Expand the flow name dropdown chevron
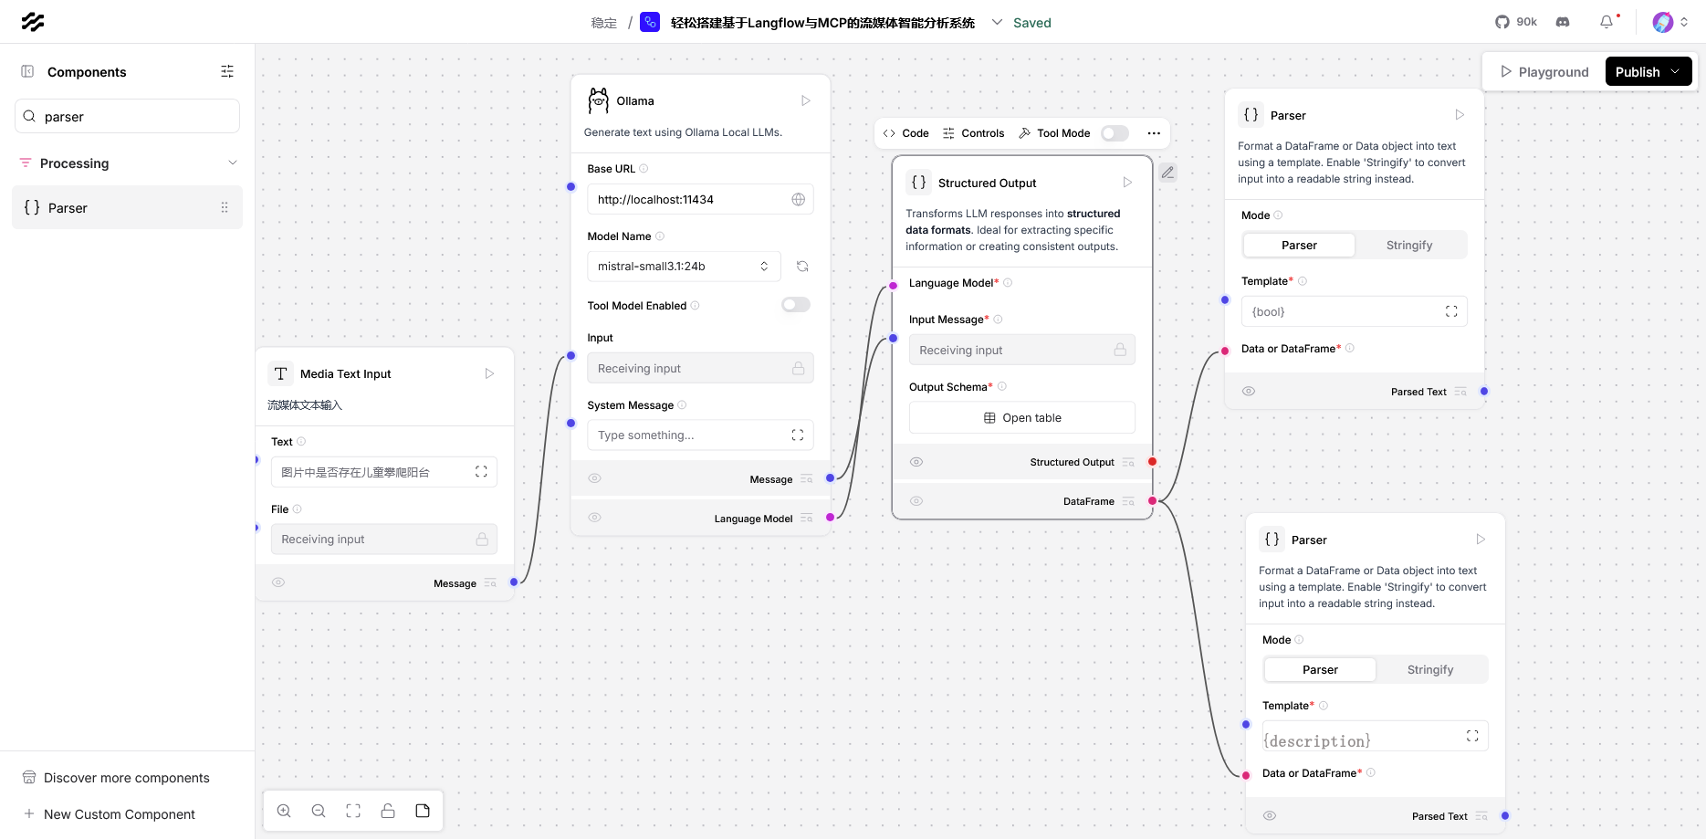The image size is (1706, 839). [997, 22]
